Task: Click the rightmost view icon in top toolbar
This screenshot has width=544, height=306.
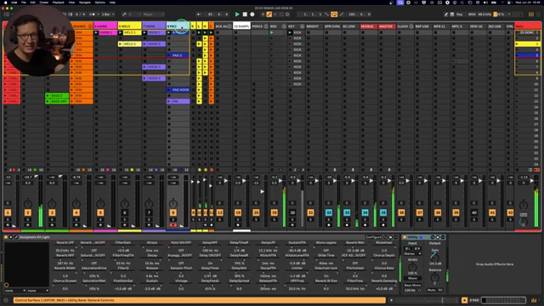Action: (x=538, y=14)
